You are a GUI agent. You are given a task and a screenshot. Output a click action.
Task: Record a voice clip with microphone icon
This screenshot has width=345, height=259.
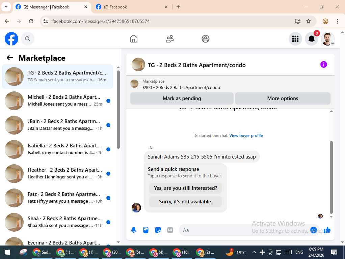pyautogui.click(x=134, y=230)
